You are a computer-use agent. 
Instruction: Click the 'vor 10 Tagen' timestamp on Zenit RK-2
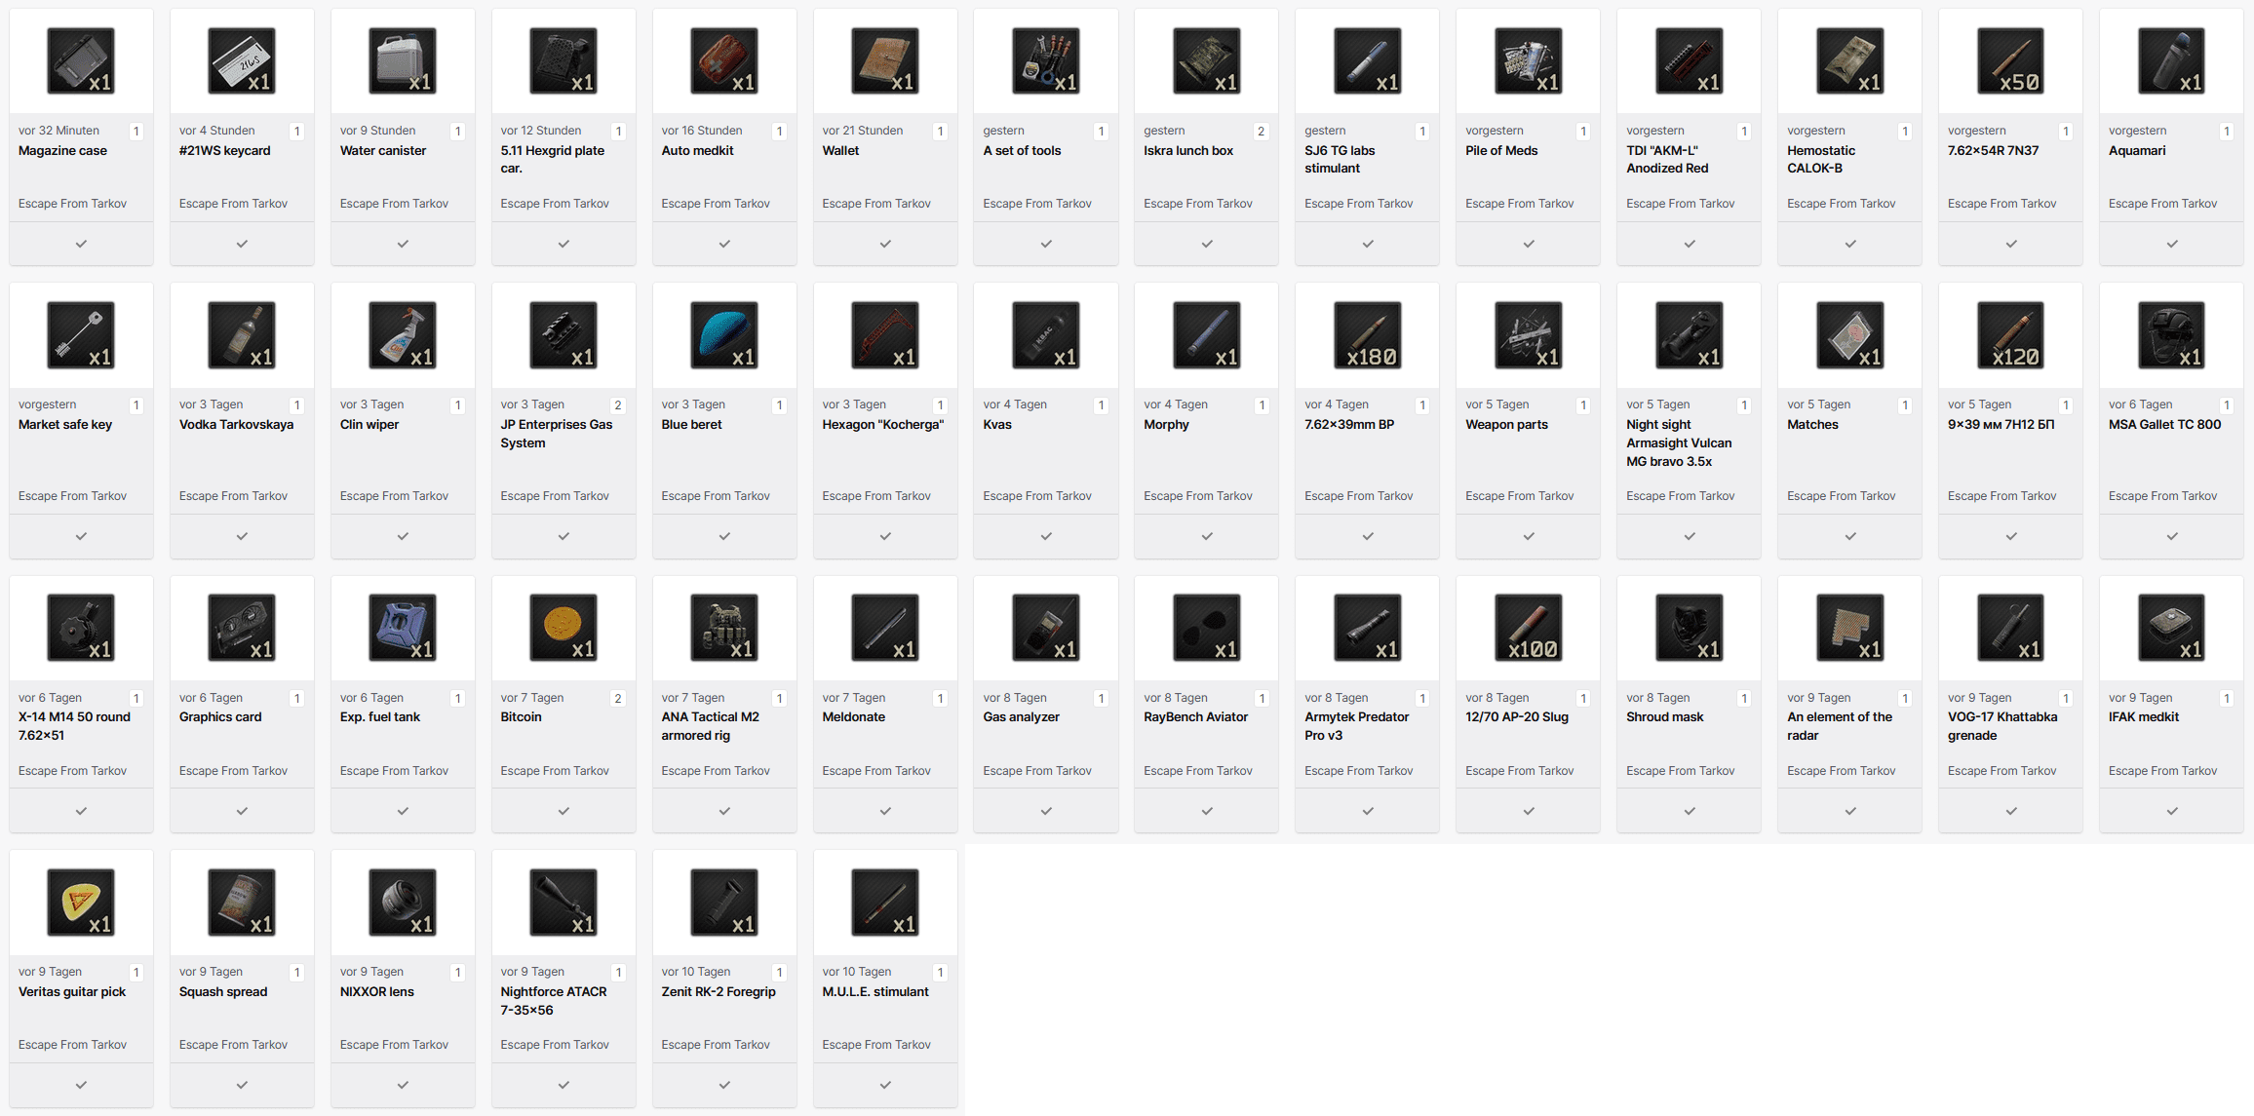(696, 972)
